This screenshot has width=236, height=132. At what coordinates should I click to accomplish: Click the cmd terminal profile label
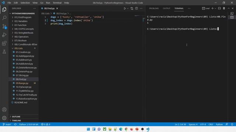(206, 8)
